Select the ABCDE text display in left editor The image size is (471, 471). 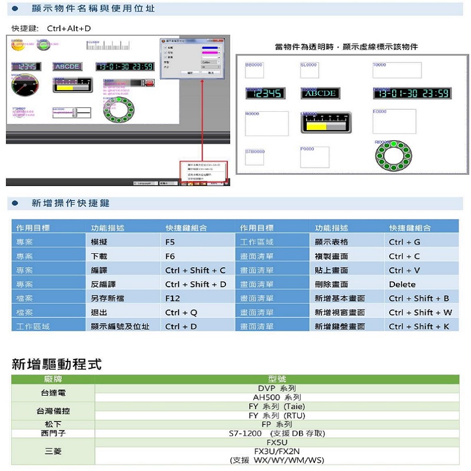pos(67,67)
